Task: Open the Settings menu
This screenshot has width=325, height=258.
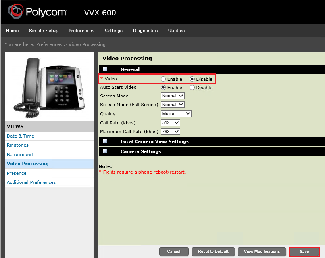Action: coord(113,31)
